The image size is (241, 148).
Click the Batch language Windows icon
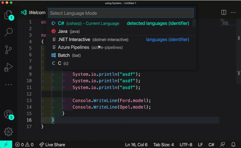[x=53, y=55]
